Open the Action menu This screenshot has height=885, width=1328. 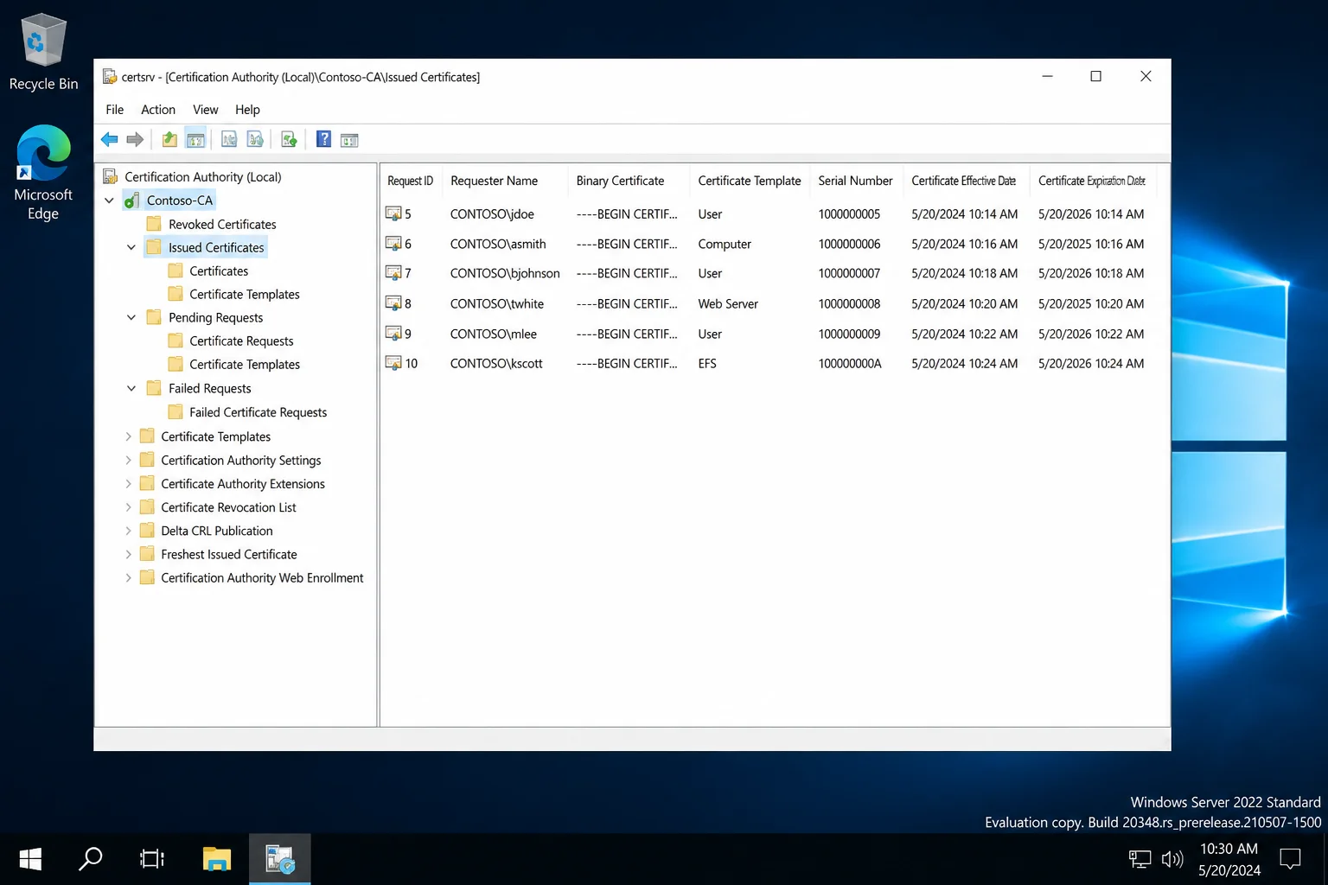pos(158,110)
